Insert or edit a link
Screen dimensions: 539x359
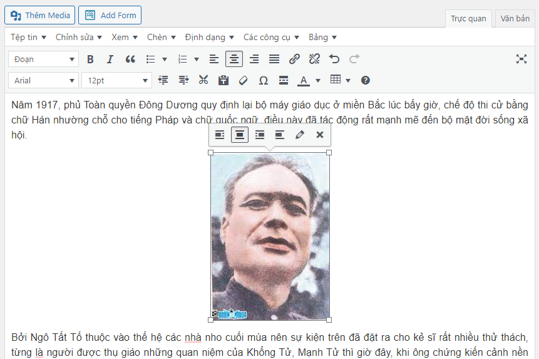[294, 60]
